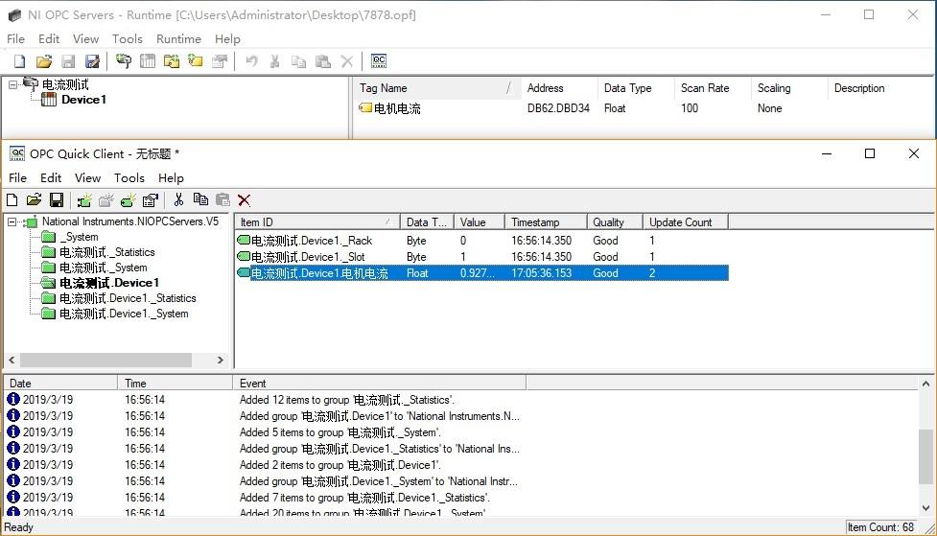Screen dimensions: 937x536
Task: Click Copy icon in NI OPC Servers toolbar
Action: click(x=299, y=61)
